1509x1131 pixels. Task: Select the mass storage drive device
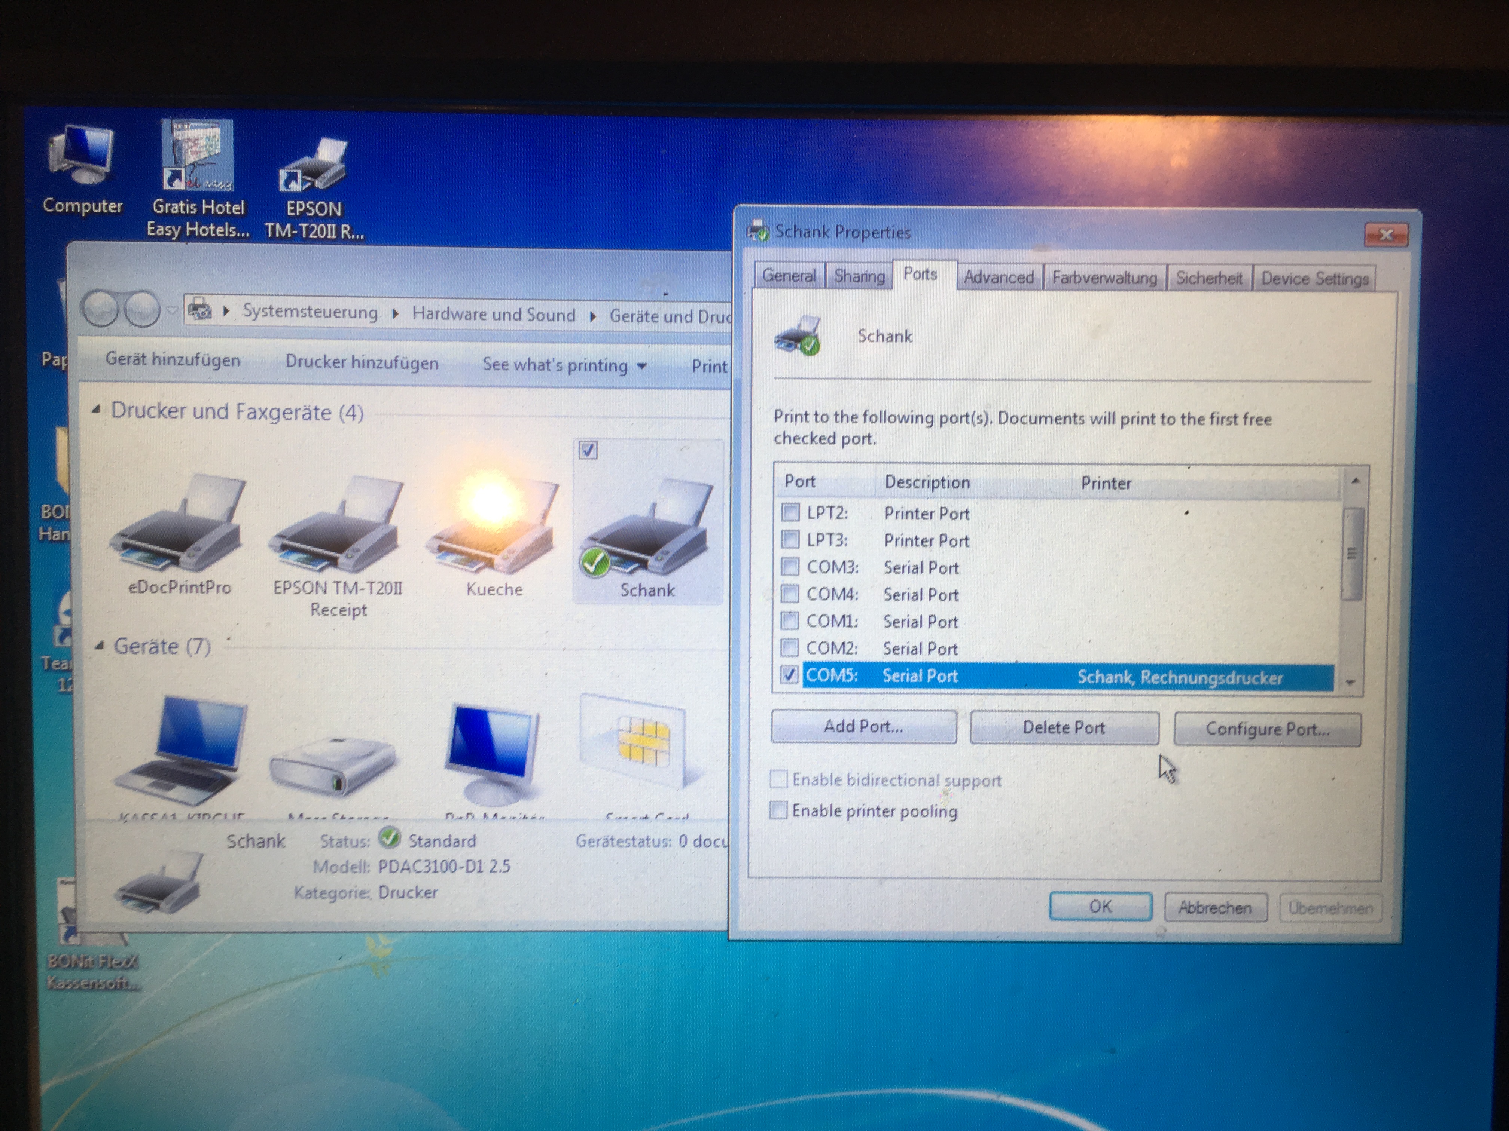click(333, 767)
